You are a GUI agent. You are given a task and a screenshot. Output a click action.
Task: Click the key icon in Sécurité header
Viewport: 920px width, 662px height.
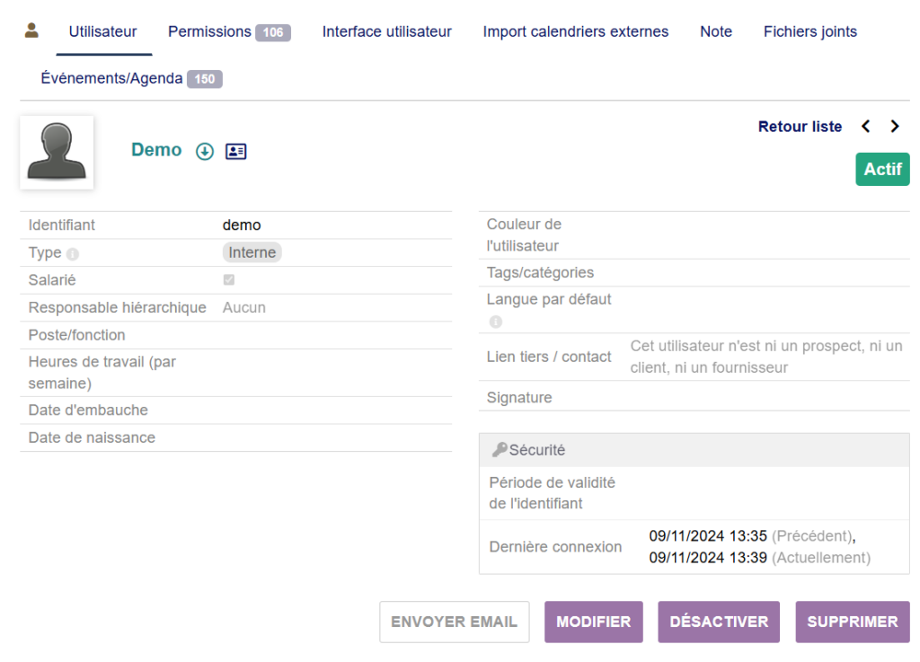pyautogui.click(x=500, y=450)
